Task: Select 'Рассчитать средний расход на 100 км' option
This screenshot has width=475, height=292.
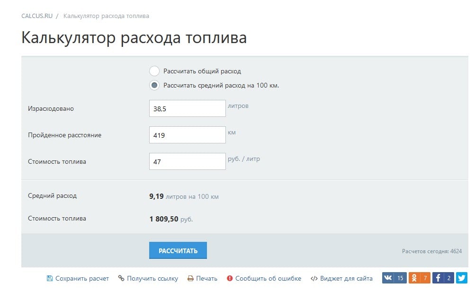Action: (154, 86)
